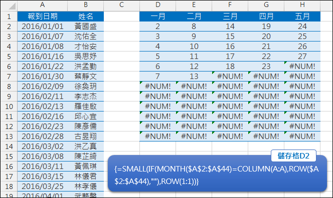This screenshot has height=198, width=333.
Task: Select date cell 2016/03/15
Action: click(43, 176)
